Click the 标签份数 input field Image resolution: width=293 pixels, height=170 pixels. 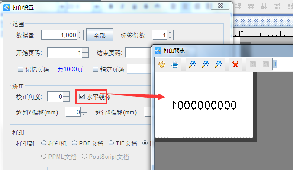[159, 35]
